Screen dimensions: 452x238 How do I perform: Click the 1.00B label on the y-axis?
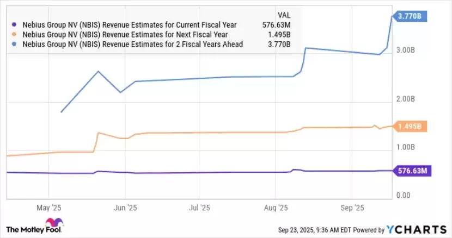[x=407, y=147]
